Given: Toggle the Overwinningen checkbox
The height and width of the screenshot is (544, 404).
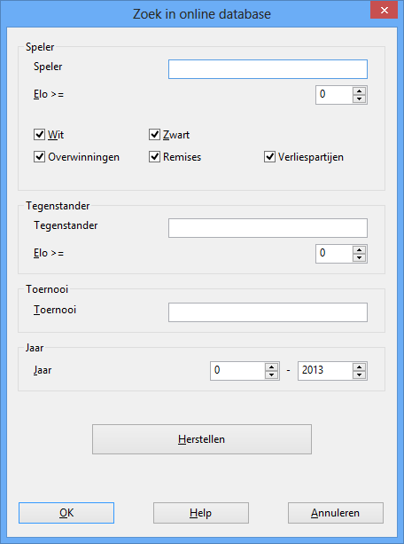Looking at the screenshot, I should pos(39,157).
